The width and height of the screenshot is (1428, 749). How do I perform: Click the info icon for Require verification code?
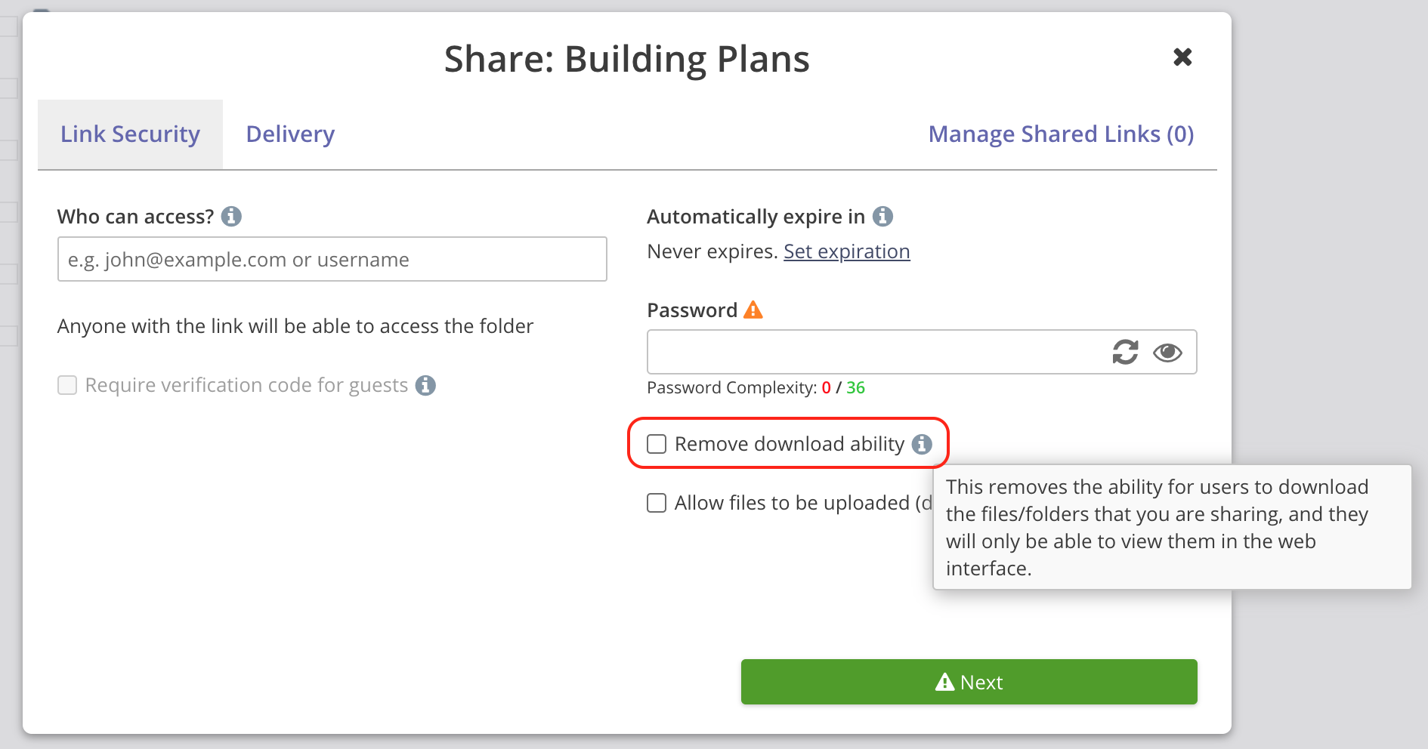(x=425, y=385)
